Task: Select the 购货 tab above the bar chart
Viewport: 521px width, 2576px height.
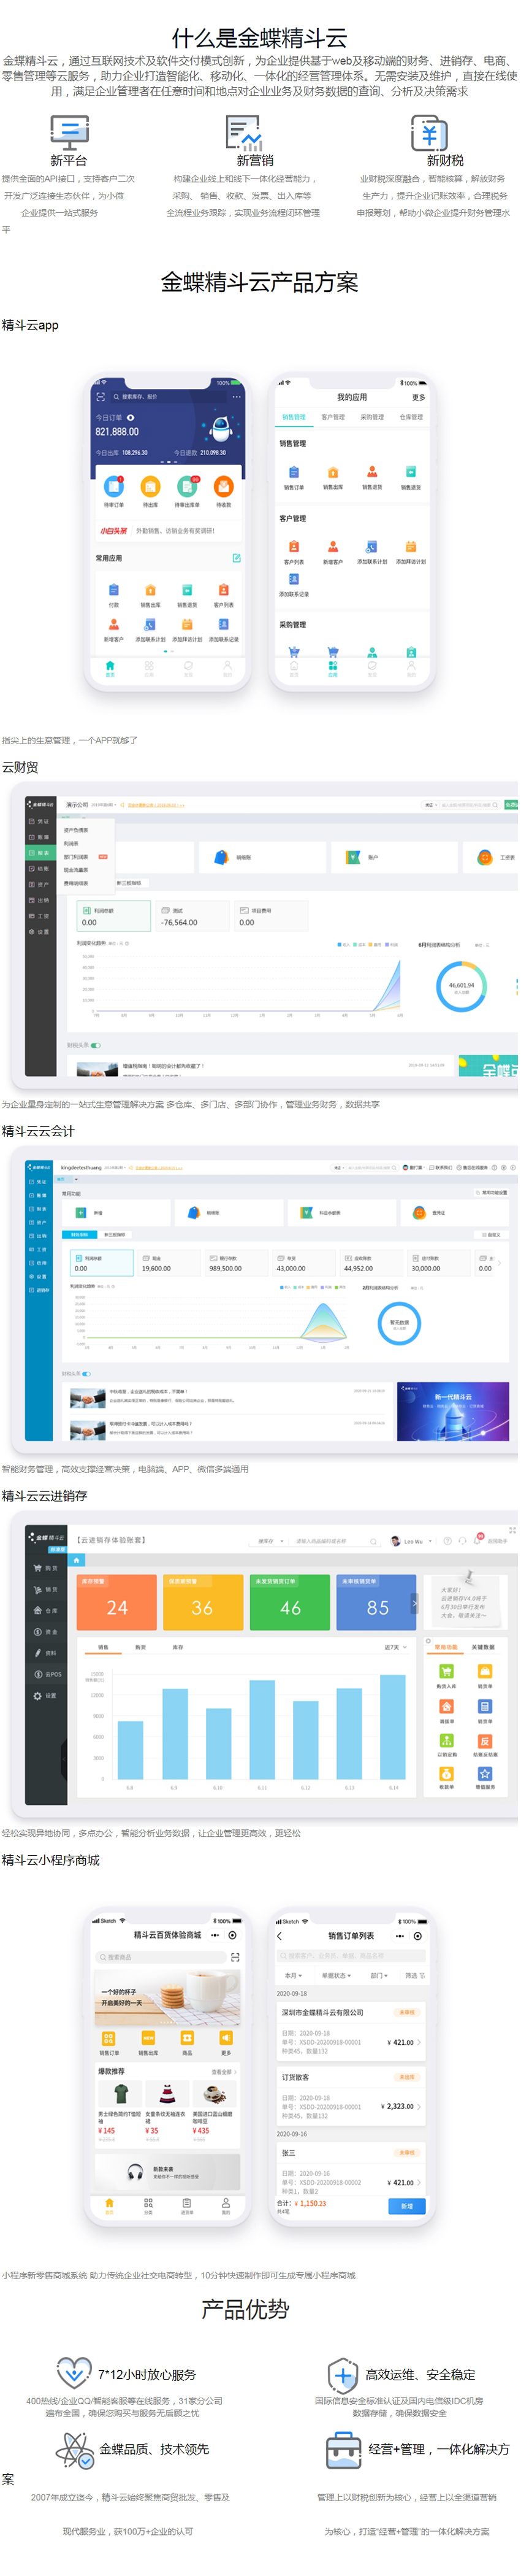Action: pos(141,1647)
